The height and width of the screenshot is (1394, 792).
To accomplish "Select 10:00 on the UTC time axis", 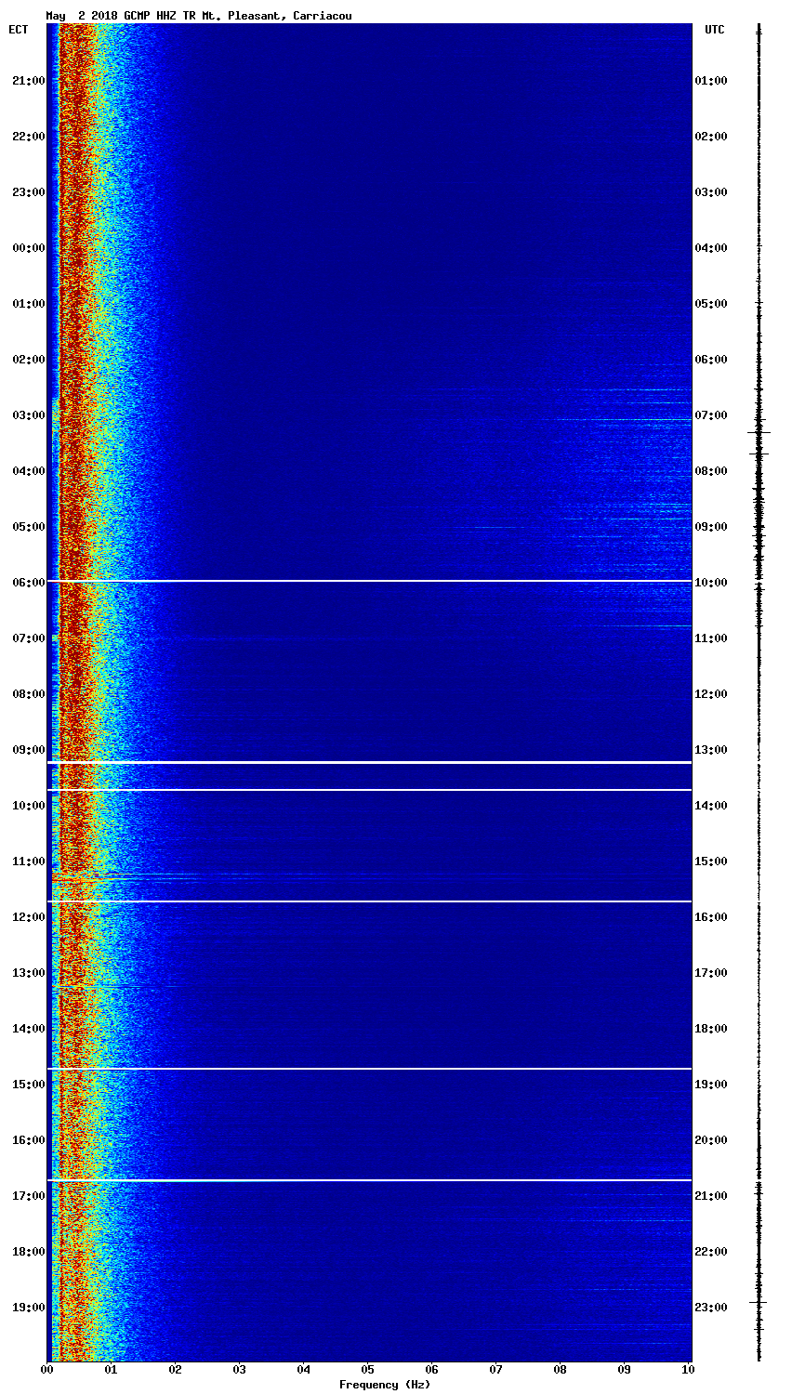I will [x=711, y=583].
